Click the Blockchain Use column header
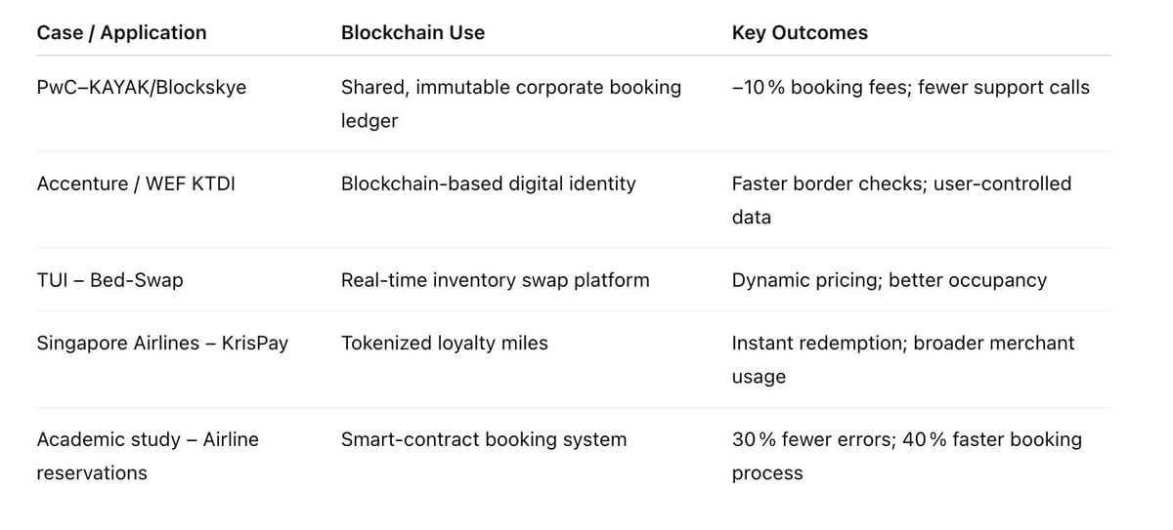The height and width of the screenshot is (530, 1173). click(x=413, y=32)
